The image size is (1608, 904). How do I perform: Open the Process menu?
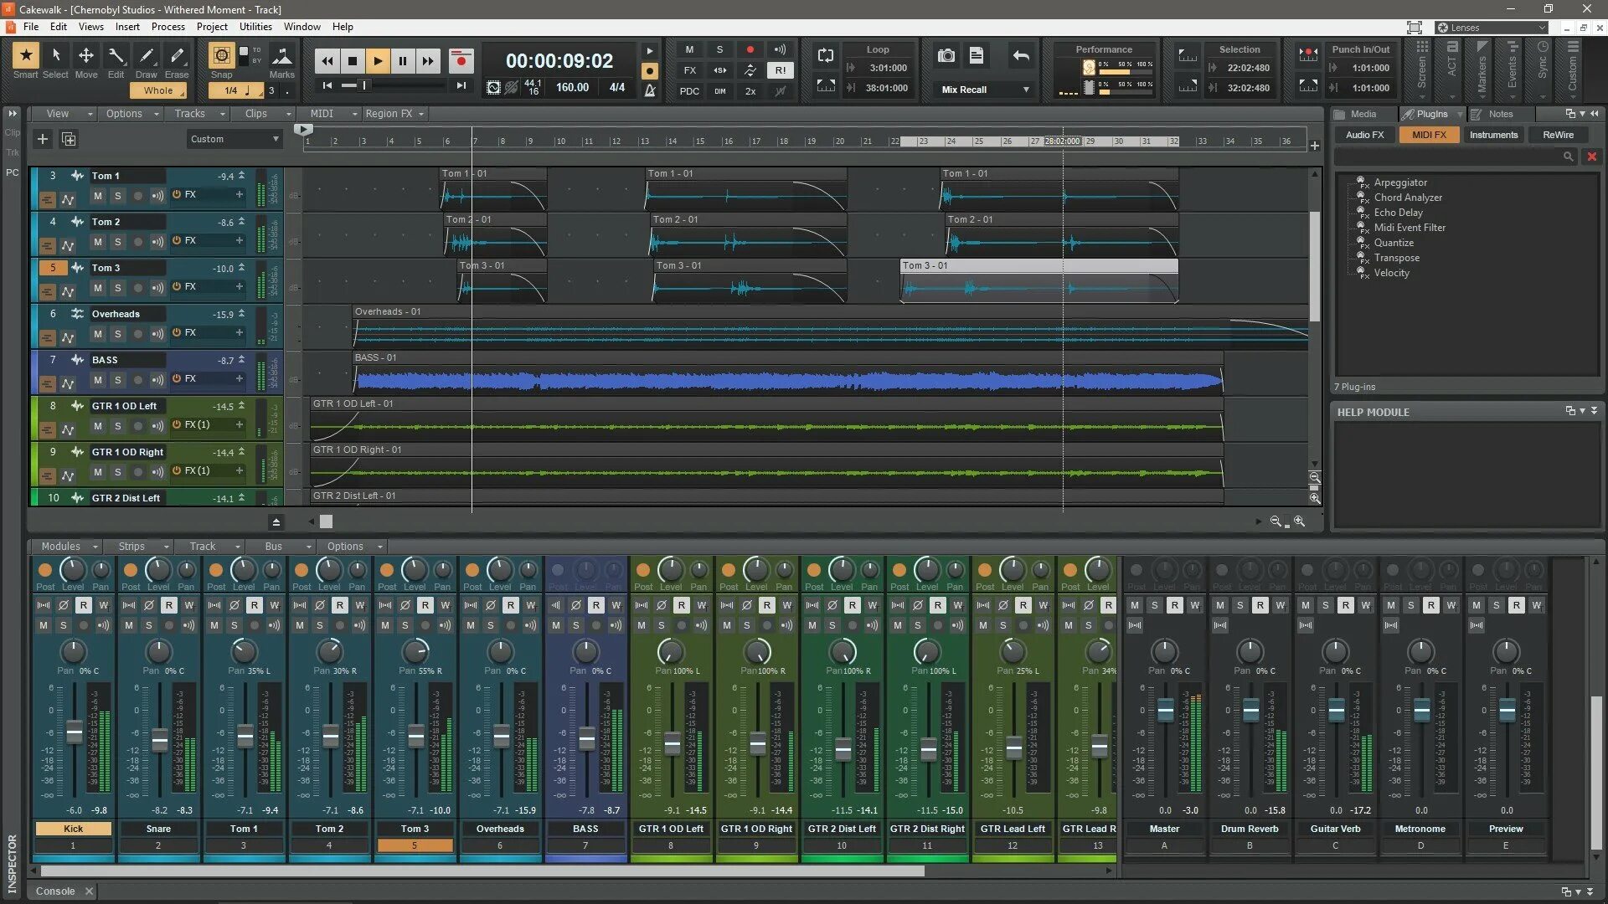click(167, 27)
